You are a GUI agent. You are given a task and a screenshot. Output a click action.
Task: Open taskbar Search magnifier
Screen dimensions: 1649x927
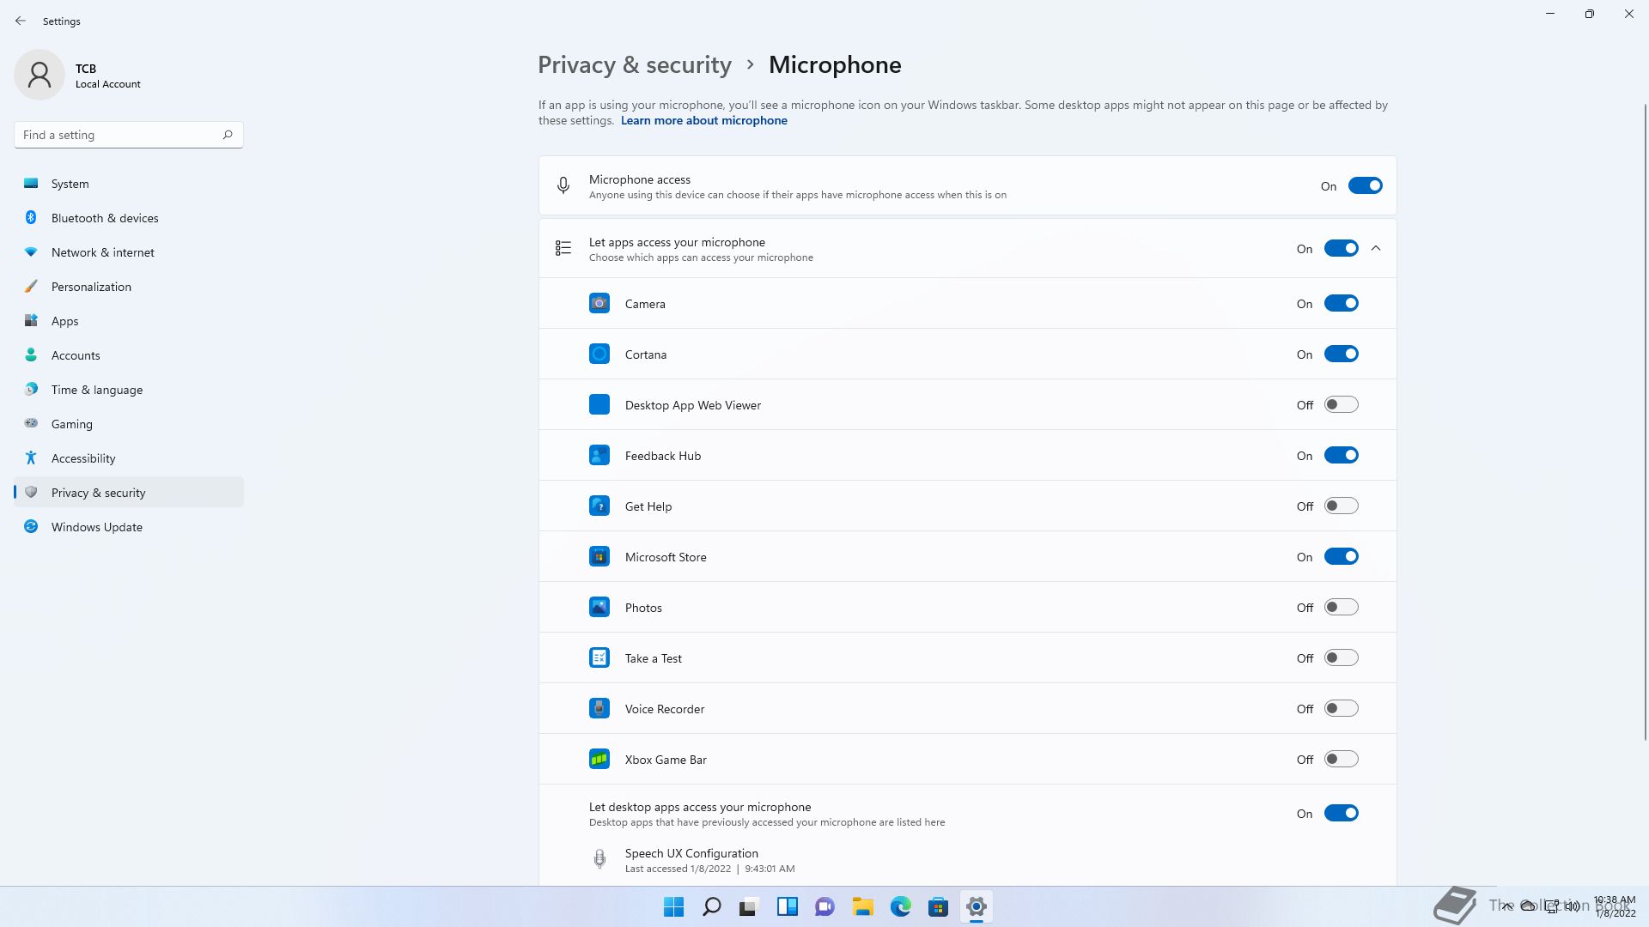[712, 906]
